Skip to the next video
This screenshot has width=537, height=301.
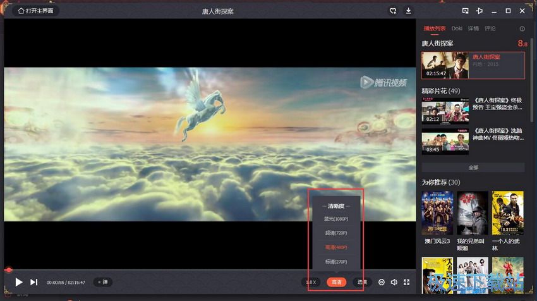(33, 282)
